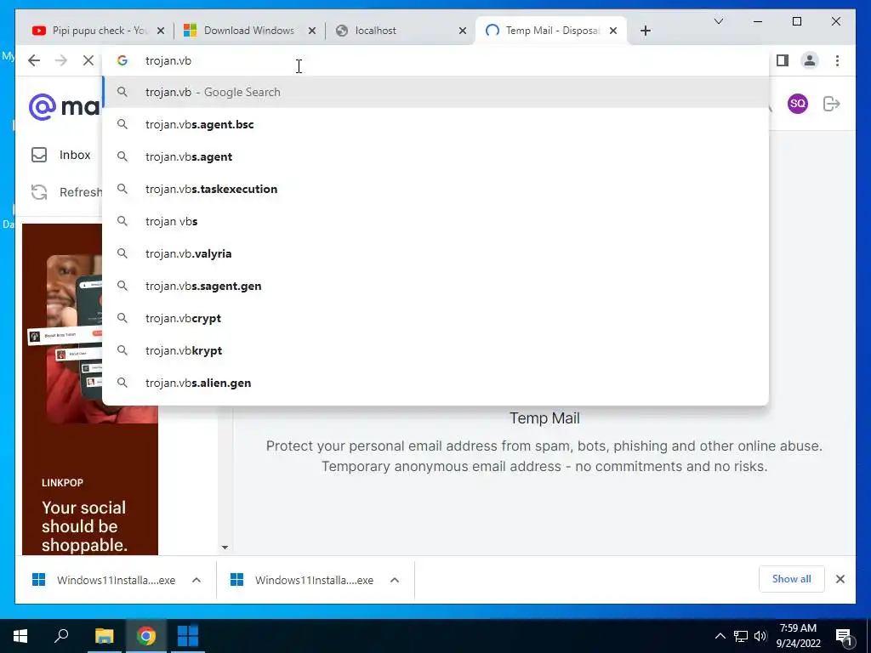
Task: Click the Refresh circular arrows icon
Action: click(x=39, y=192)
